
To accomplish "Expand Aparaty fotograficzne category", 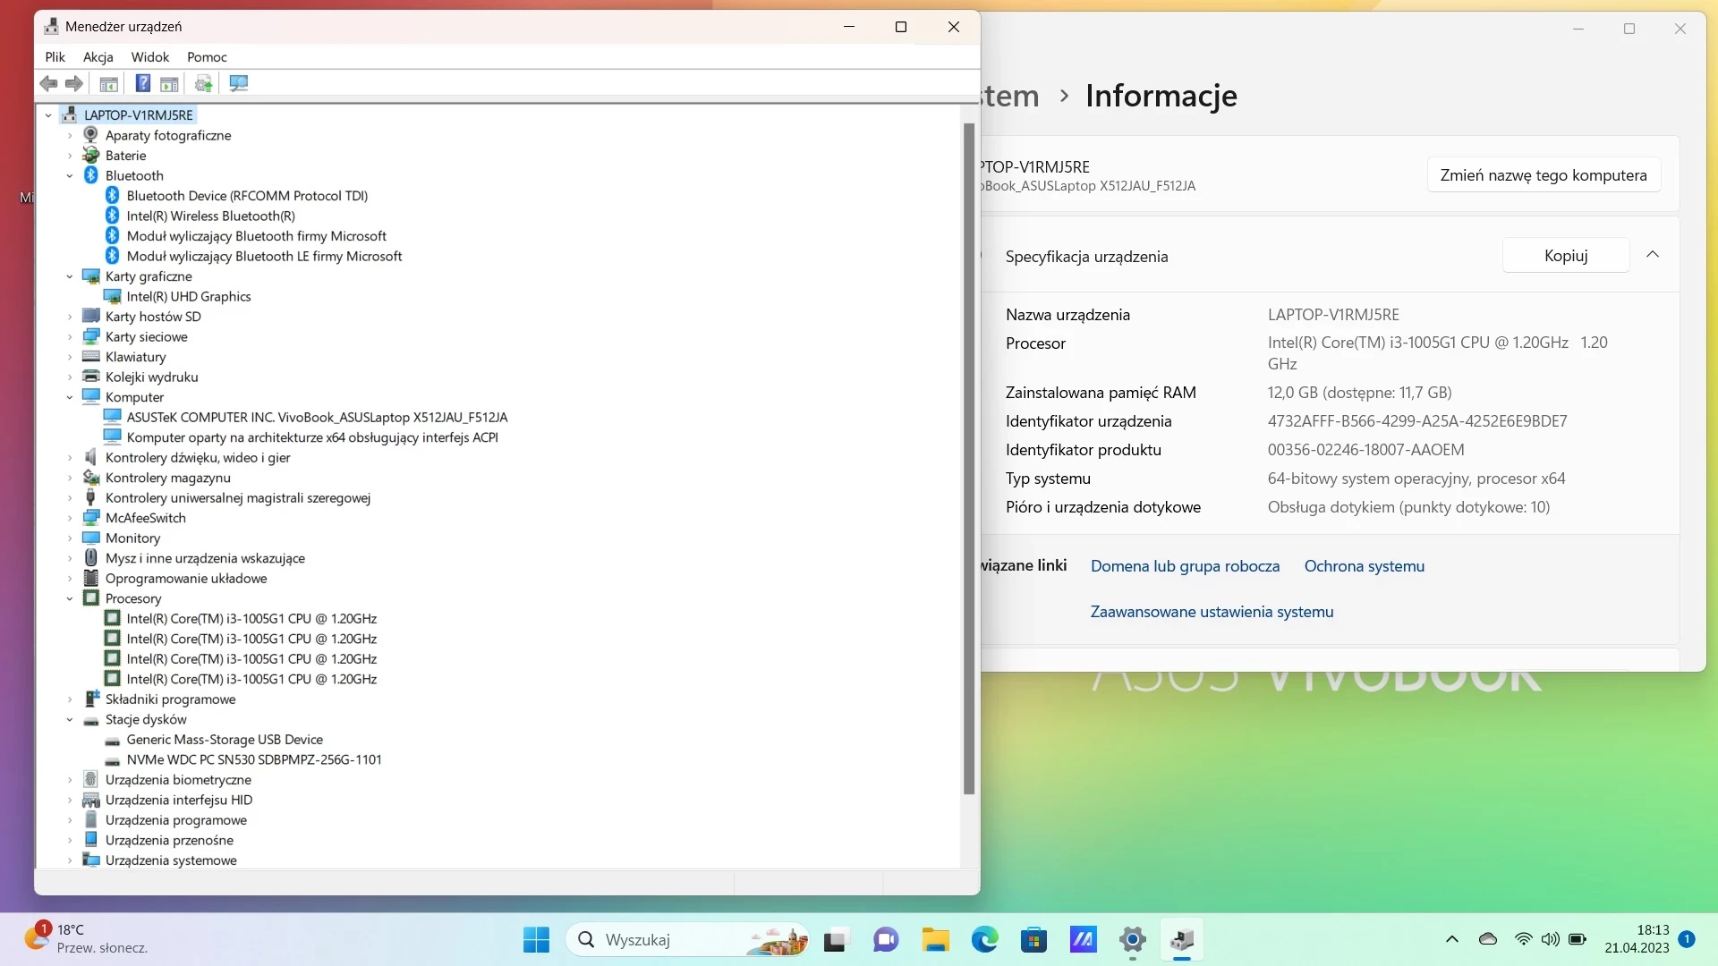I will [x=70, y=135].
